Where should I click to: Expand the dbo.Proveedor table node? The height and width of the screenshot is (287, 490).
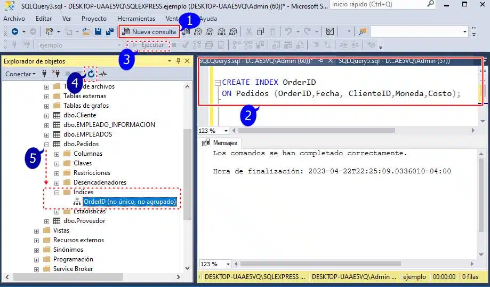(47, 221)
